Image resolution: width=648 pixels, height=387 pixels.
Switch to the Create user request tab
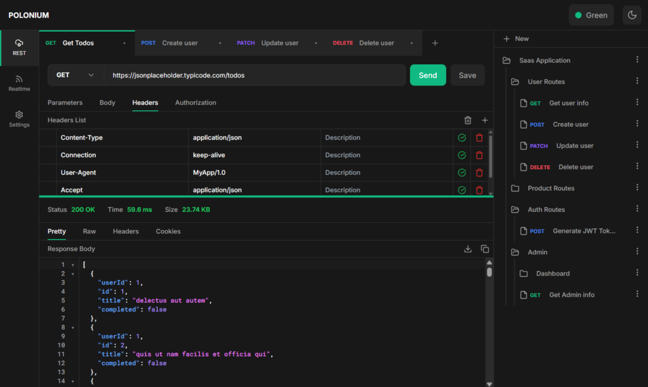coord(183,43)
